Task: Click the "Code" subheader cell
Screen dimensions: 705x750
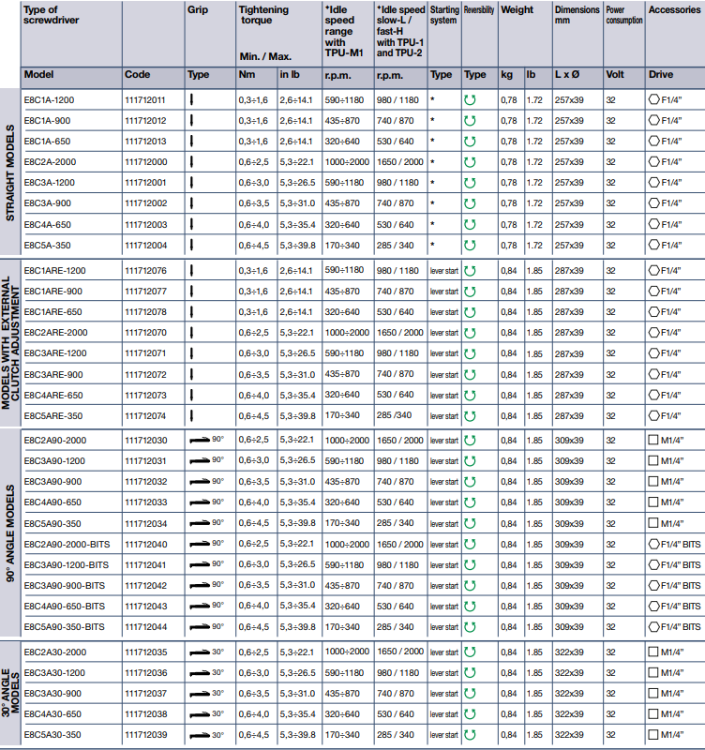Action: pos(137,75)
